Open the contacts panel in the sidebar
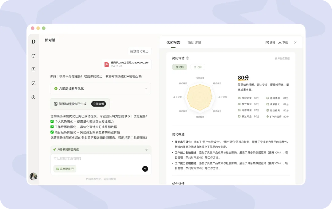Image resolution: width=332 pixels, height=209 pixels. (x=33, y=69)
